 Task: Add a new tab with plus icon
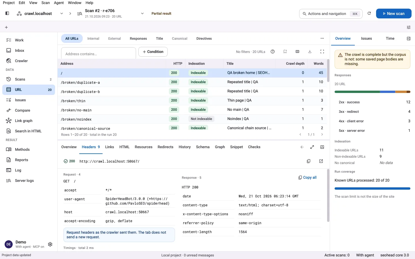click(x=6, y=27)
